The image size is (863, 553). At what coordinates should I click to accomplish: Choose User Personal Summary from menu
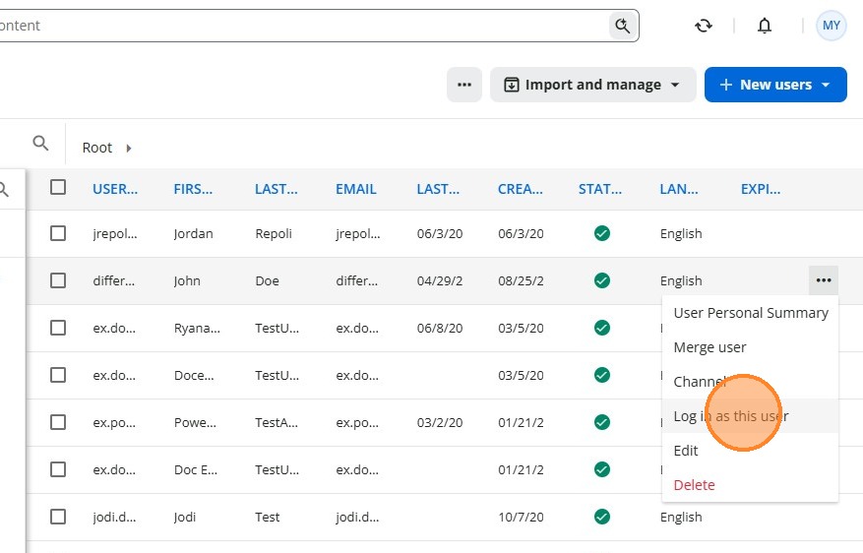pyautogui.click(x=751, y=313)
